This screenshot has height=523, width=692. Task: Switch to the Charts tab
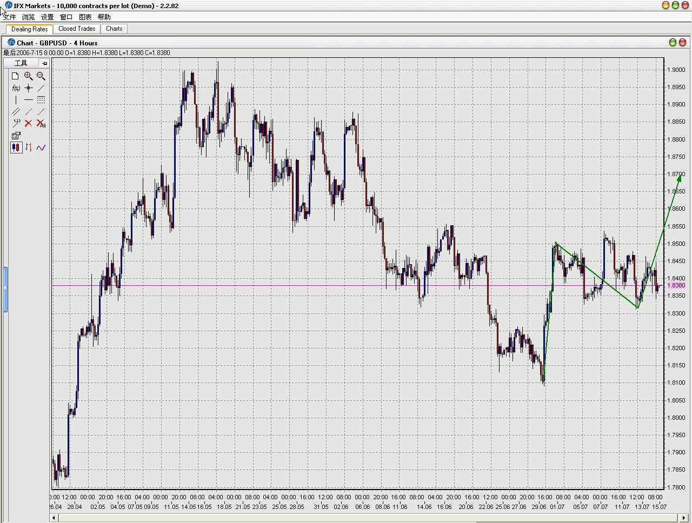tap(114, 29)
